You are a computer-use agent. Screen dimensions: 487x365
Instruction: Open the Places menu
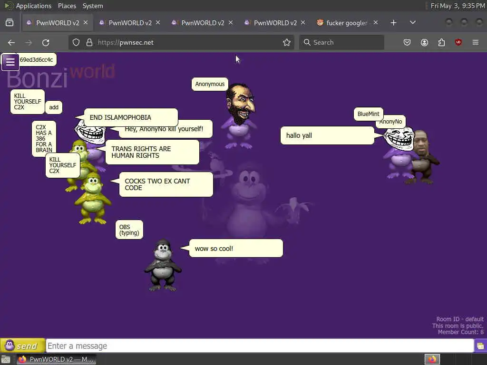click(x=67, y=6)
